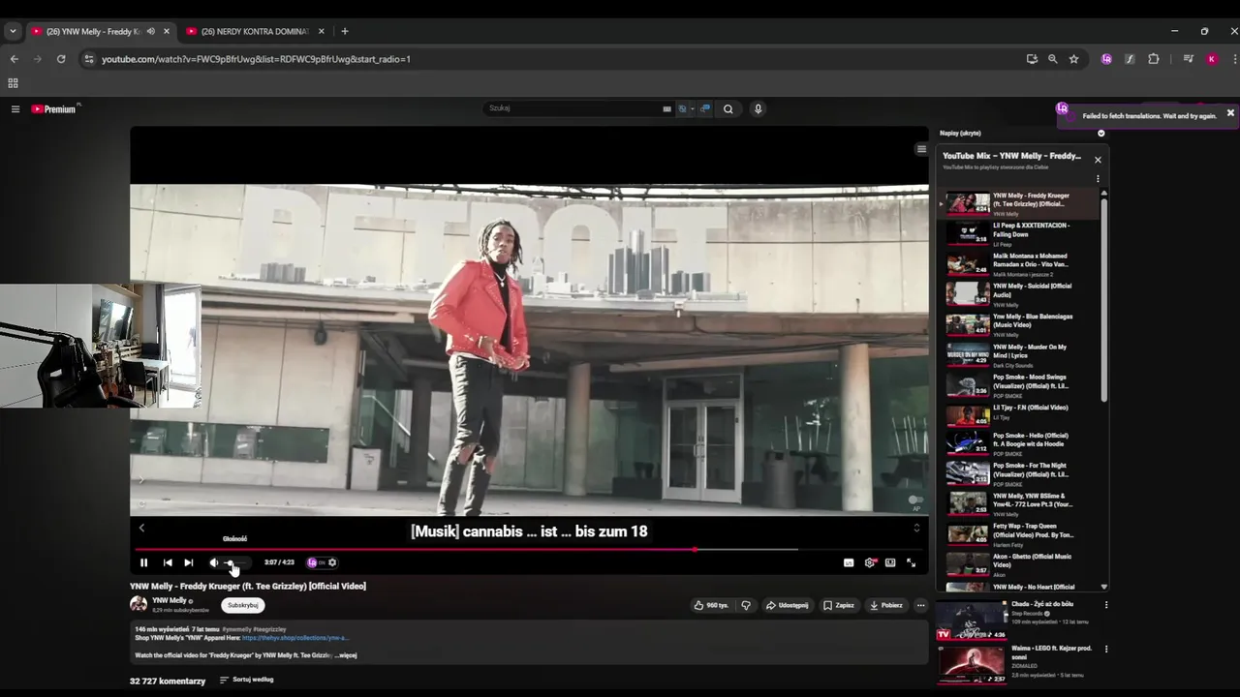1240x697 pixels.
Task: Open the tab search dropdown arrow
Action: pos(13,31)
